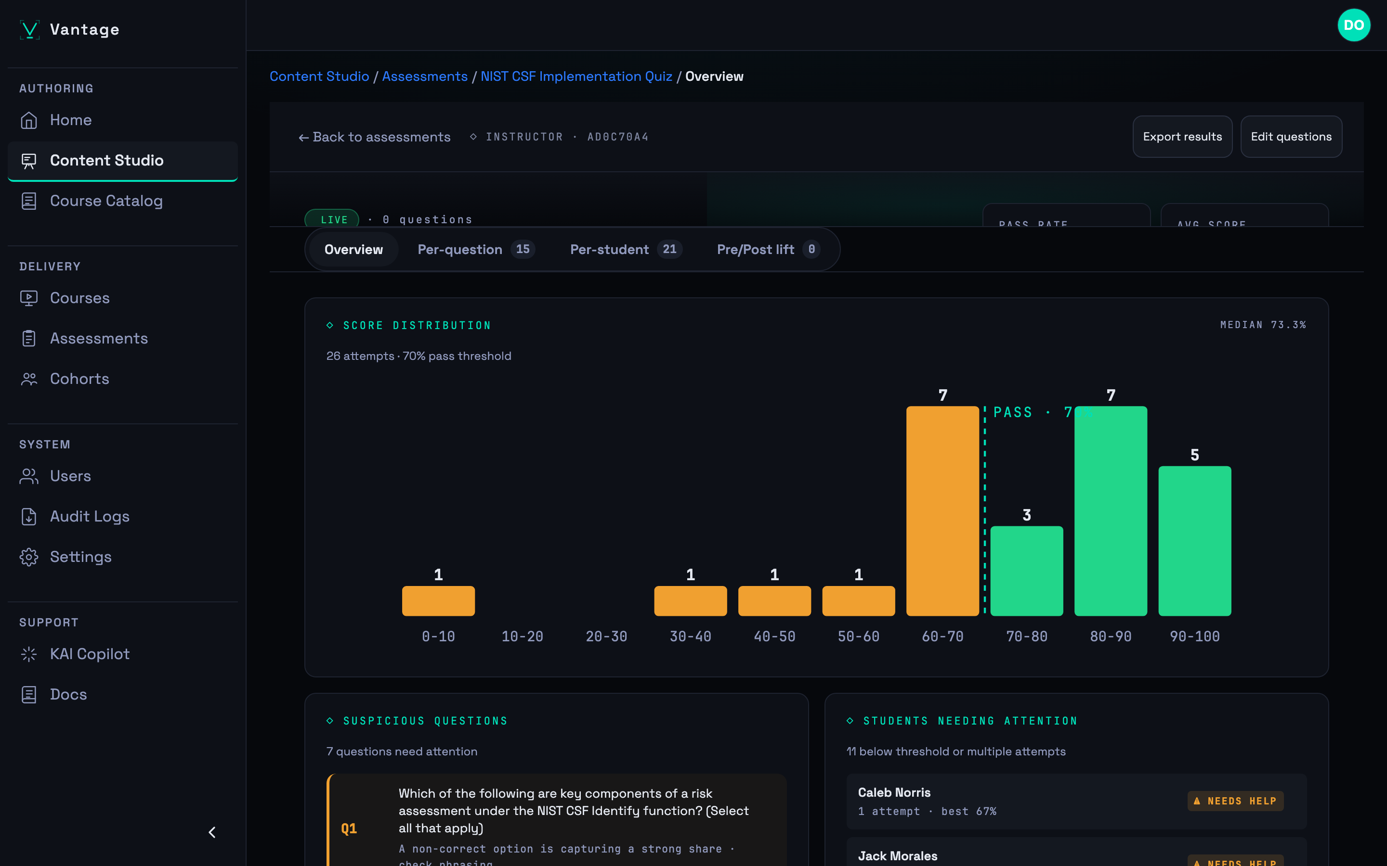Click the LIVE status badge
The height and width of the screenshot is (866, 1387).
coord(332,219)
